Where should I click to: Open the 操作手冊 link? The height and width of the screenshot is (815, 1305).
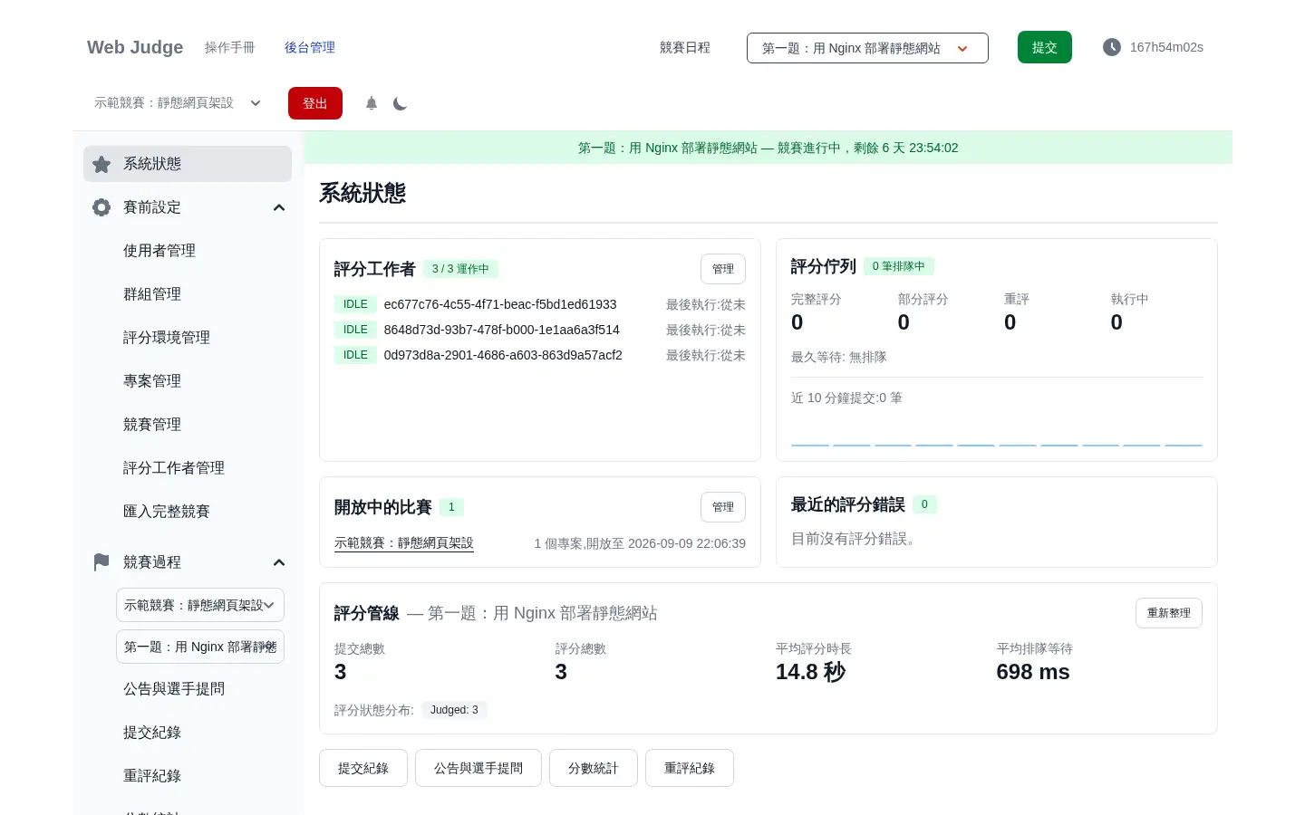230,47
